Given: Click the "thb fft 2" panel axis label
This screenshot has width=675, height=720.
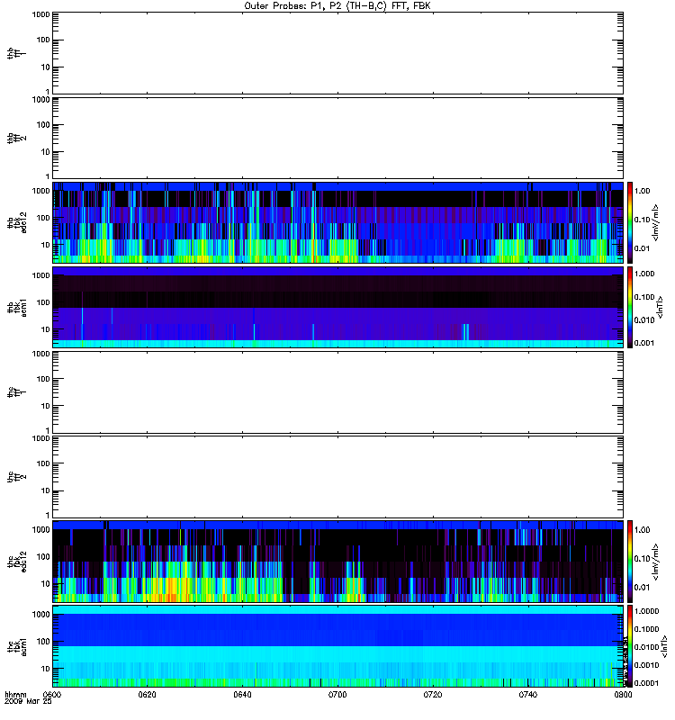Looking at the screenshot, I should click(17, 139).
